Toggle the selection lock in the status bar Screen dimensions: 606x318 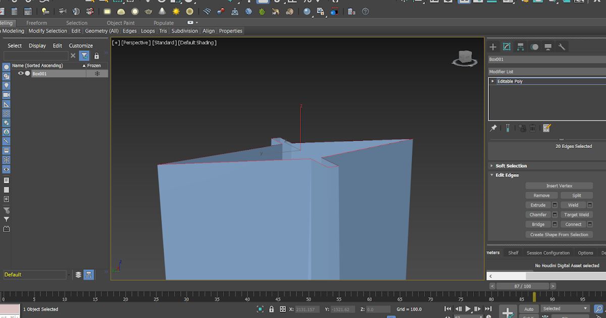(271, 309)
